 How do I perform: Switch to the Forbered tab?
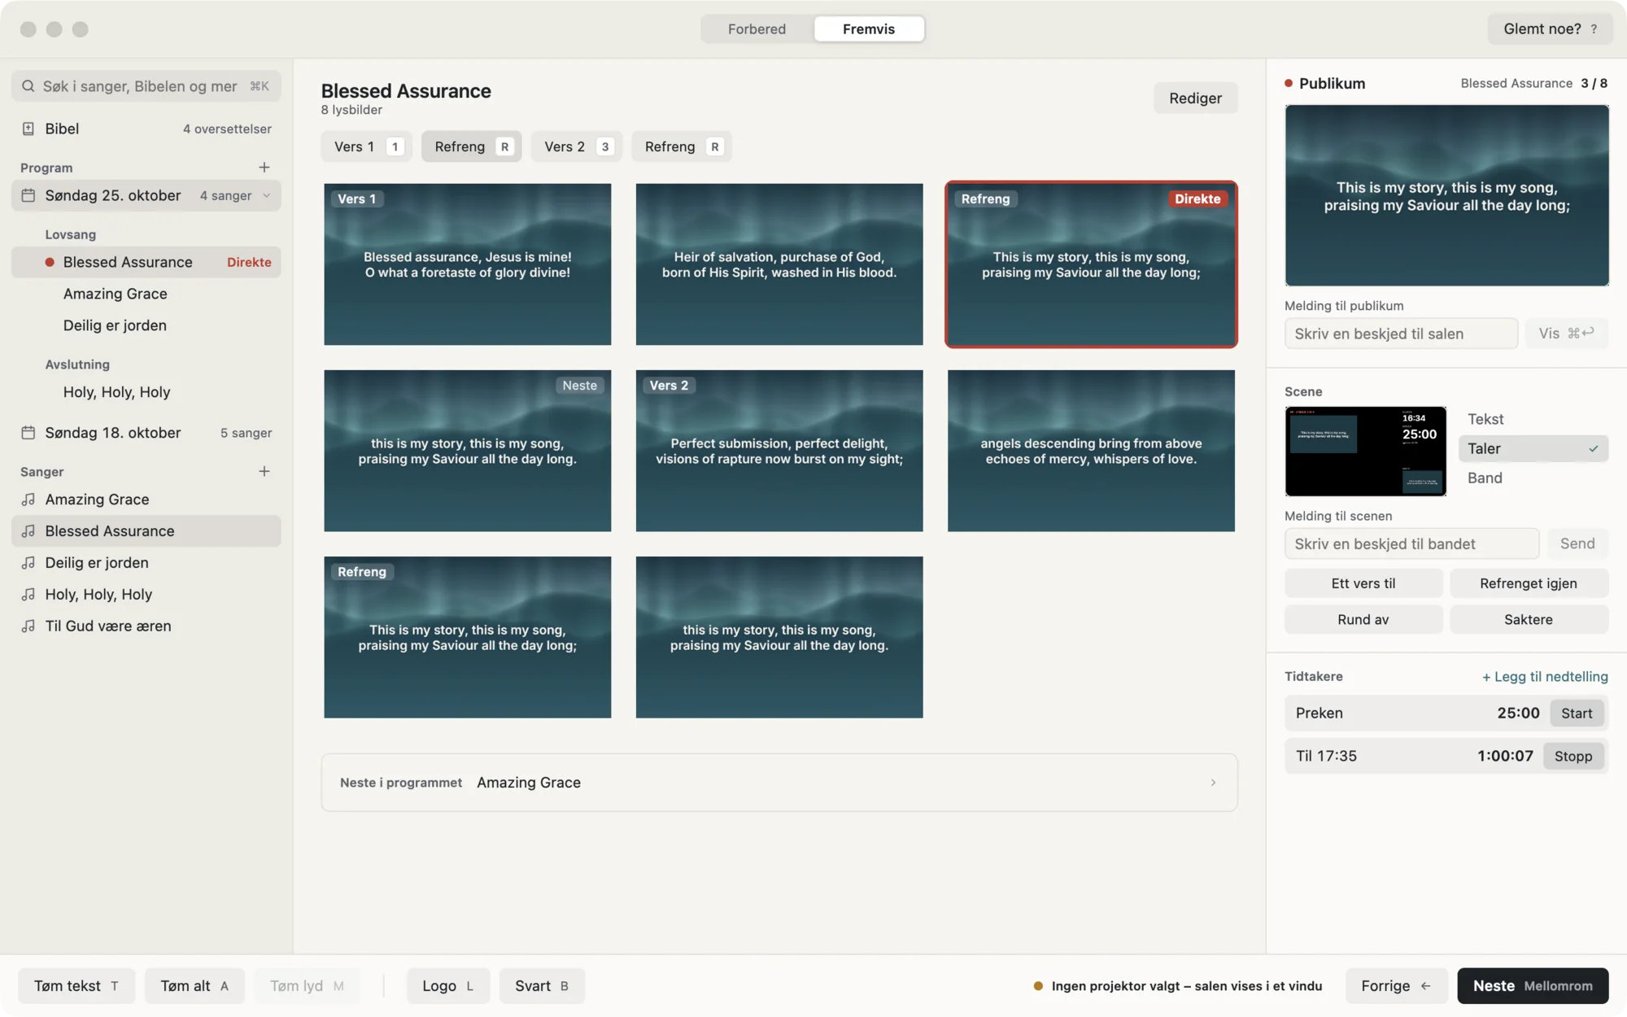coord(757,28)
